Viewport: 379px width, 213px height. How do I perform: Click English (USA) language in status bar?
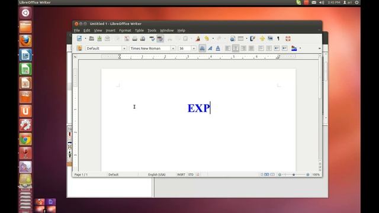click(157, 175)
